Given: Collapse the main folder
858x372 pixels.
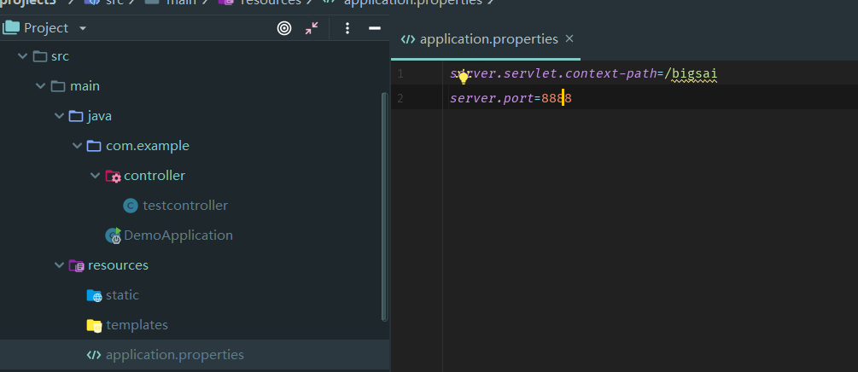Looking at the screenshot, I should (x=40, y=86).
